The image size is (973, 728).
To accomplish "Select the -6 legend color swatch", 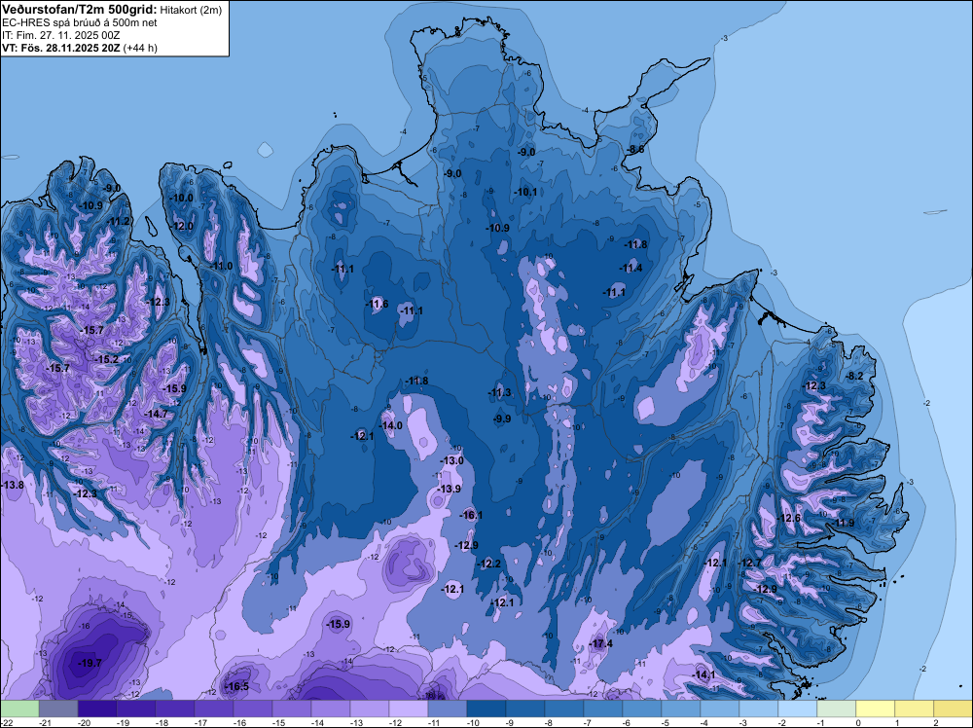I will click(x=641, y=709).
